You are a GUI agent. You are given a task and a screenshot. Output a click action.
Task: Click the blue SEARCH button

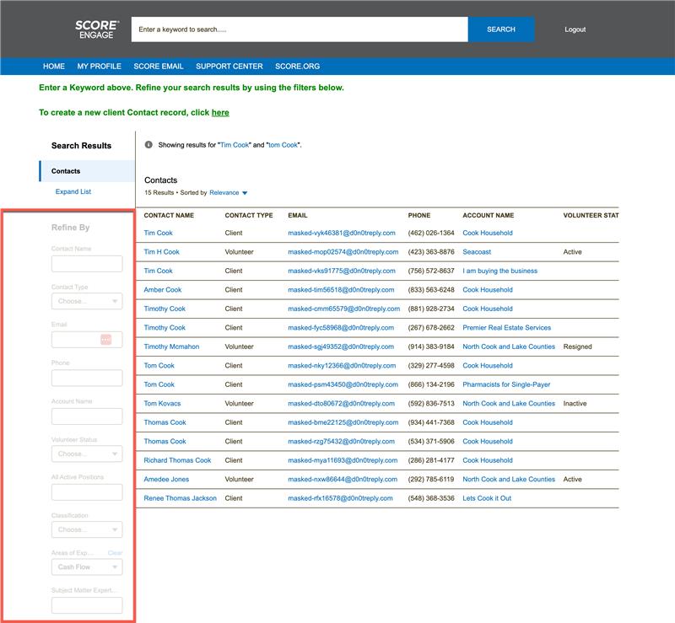click(x=501, y=30)
